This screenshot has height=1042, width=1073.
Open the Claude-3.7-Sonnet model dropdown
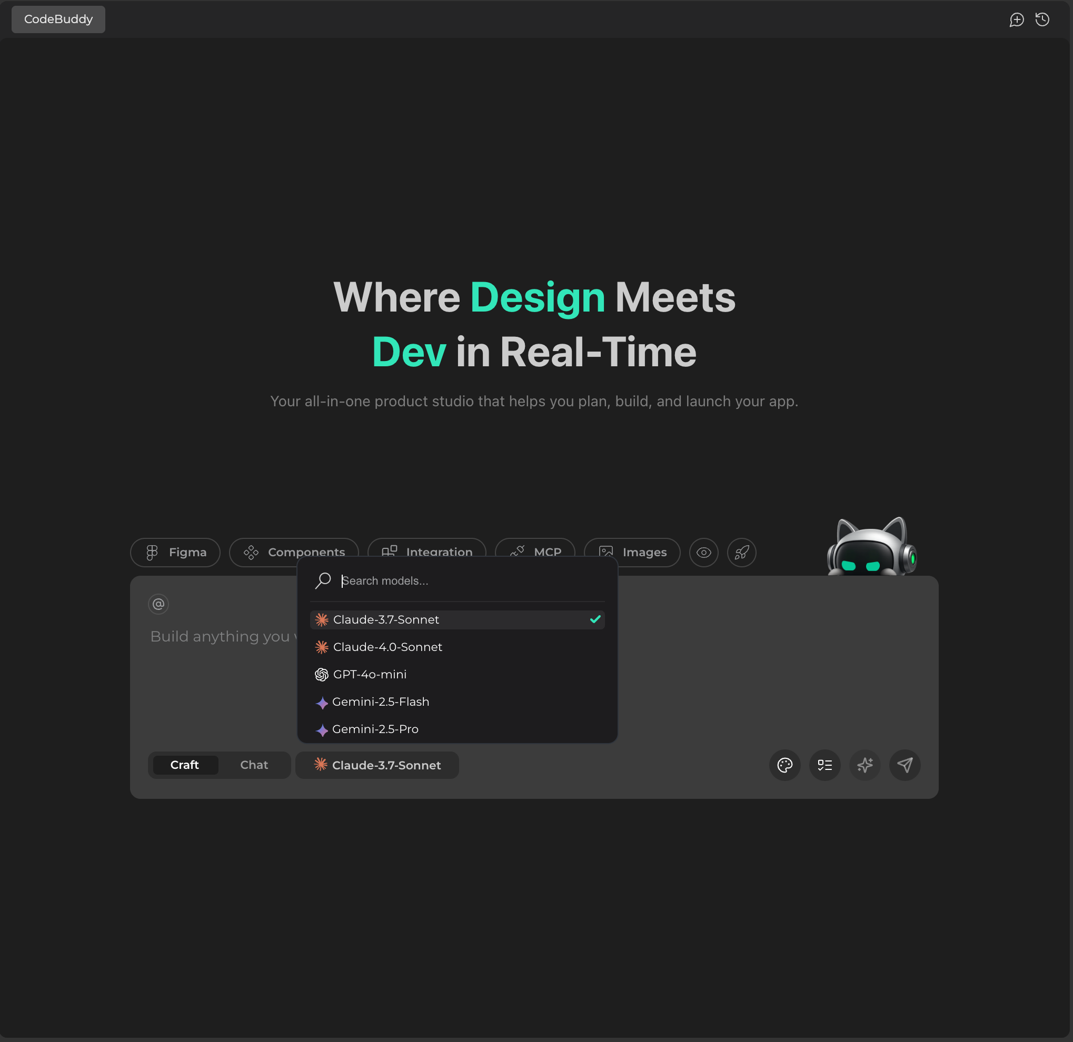coord(377,765)
